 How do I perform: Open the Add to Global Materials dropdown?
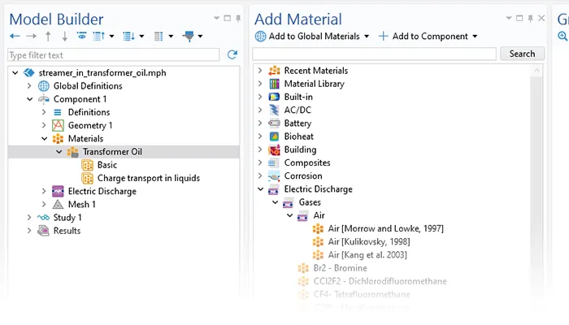[x=312, y=37]
